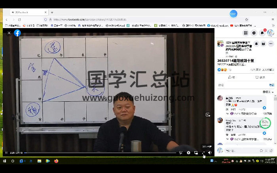Open File Explorer from taskbar
The width and height of the screenshot is (277, 173).
tap(39, 161)
